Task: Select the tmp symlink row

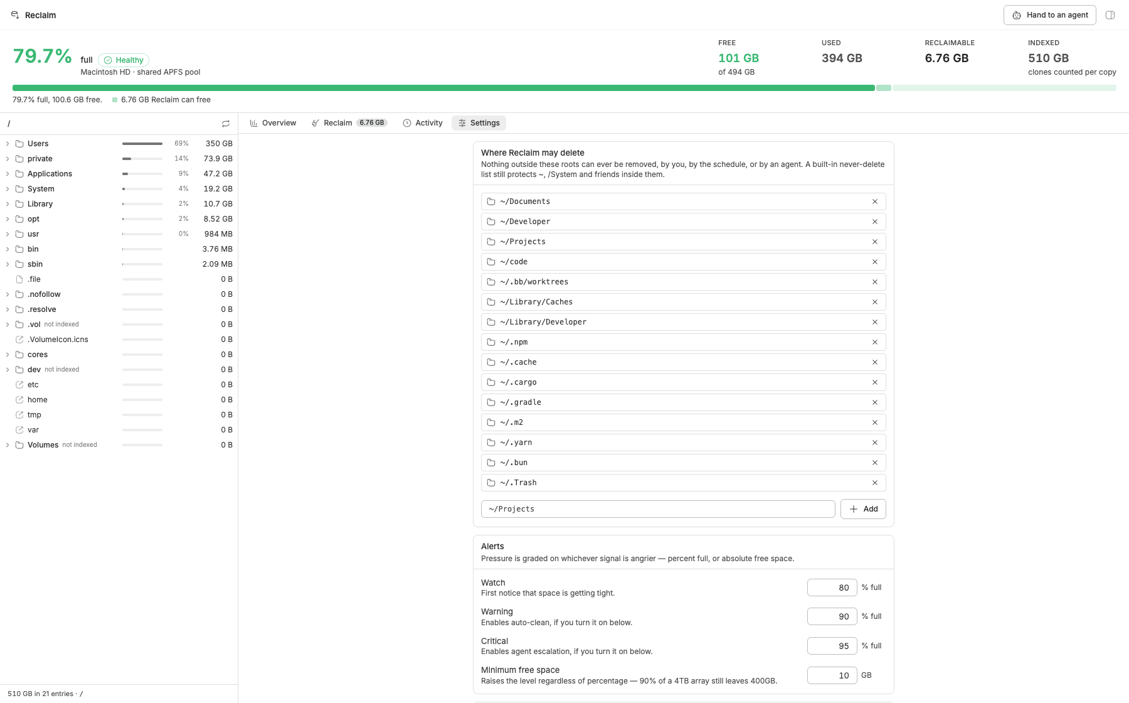Action: tap(119, 415)
